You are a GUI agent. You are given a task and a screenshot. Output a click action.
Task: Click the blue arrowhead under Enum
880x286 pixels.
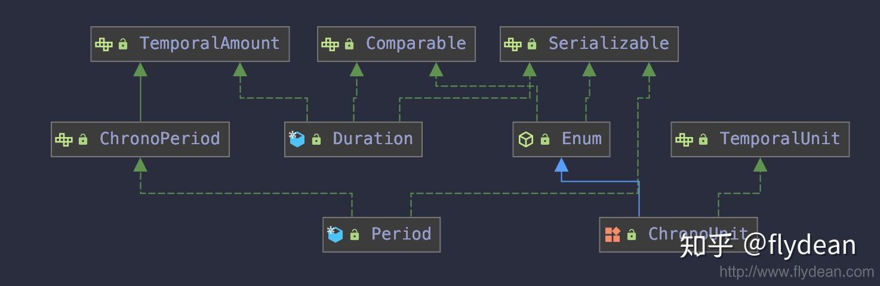click(561, 164)
